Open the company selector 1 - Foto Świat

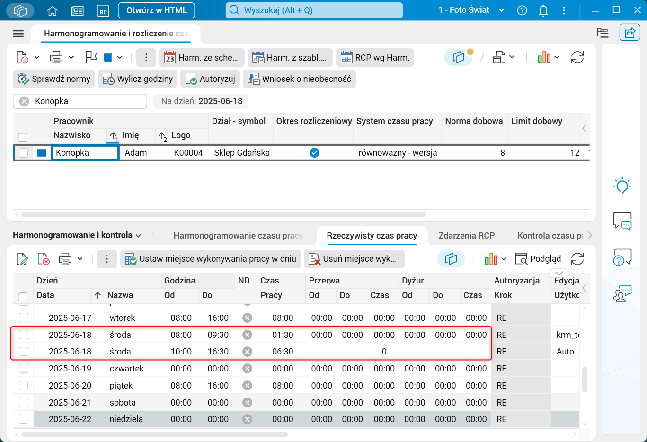[471, 10]
